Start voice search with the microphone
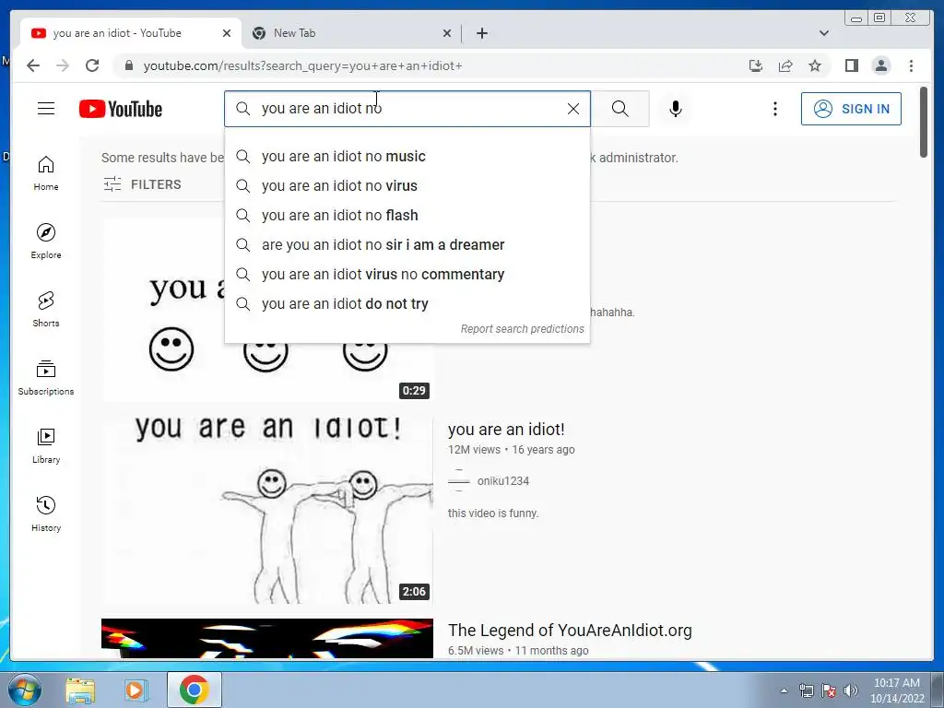Viewport: 944px width, 708px height. pos(676,109)
